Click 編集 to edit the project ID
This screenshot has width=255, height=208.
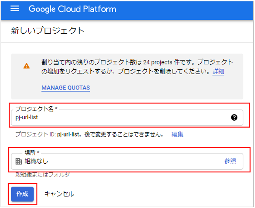177,134
